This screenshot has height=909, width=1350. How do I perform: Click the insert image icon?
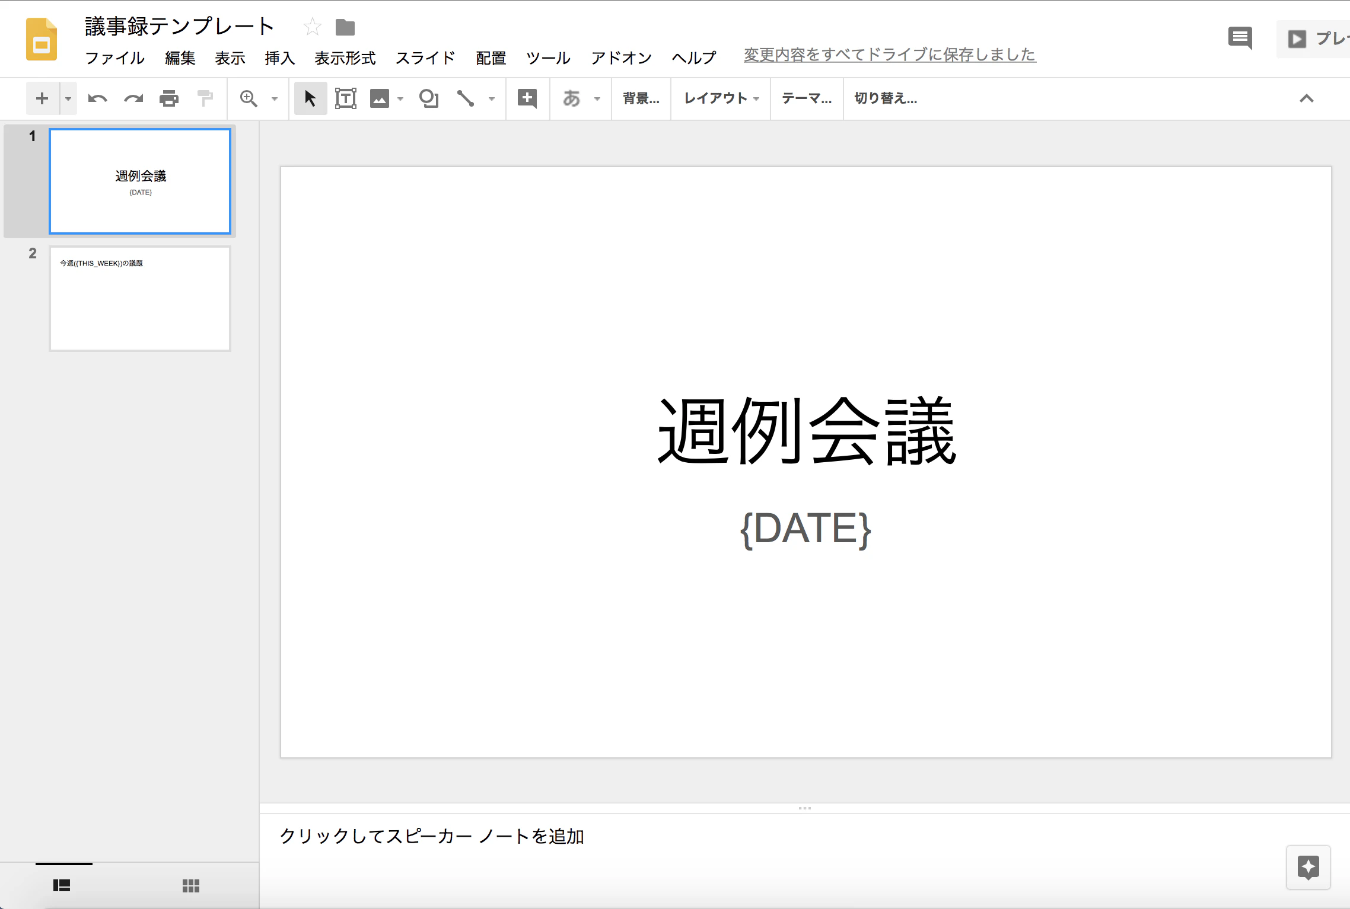[380, 98]
